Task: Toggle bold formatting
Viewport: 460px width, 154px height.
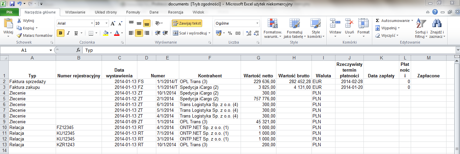Action: tap(61, 33)
